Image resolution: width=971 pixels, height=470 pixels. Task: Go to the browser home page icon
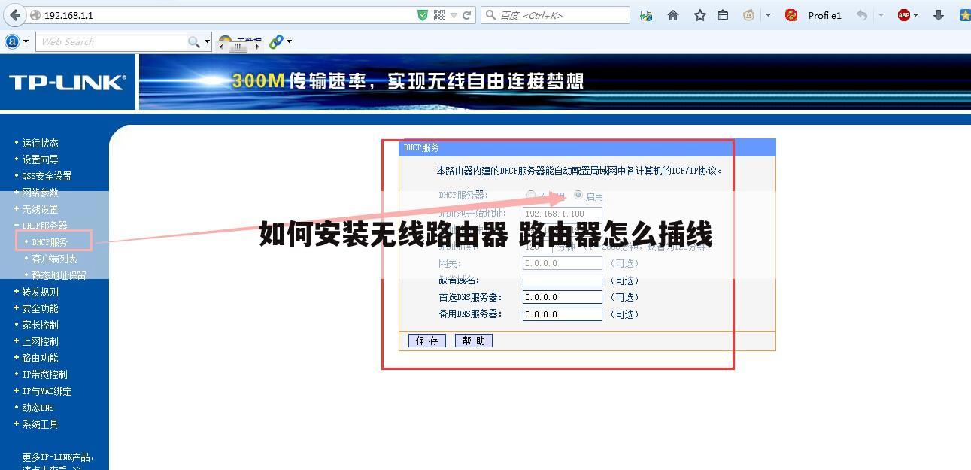(673, 15)
